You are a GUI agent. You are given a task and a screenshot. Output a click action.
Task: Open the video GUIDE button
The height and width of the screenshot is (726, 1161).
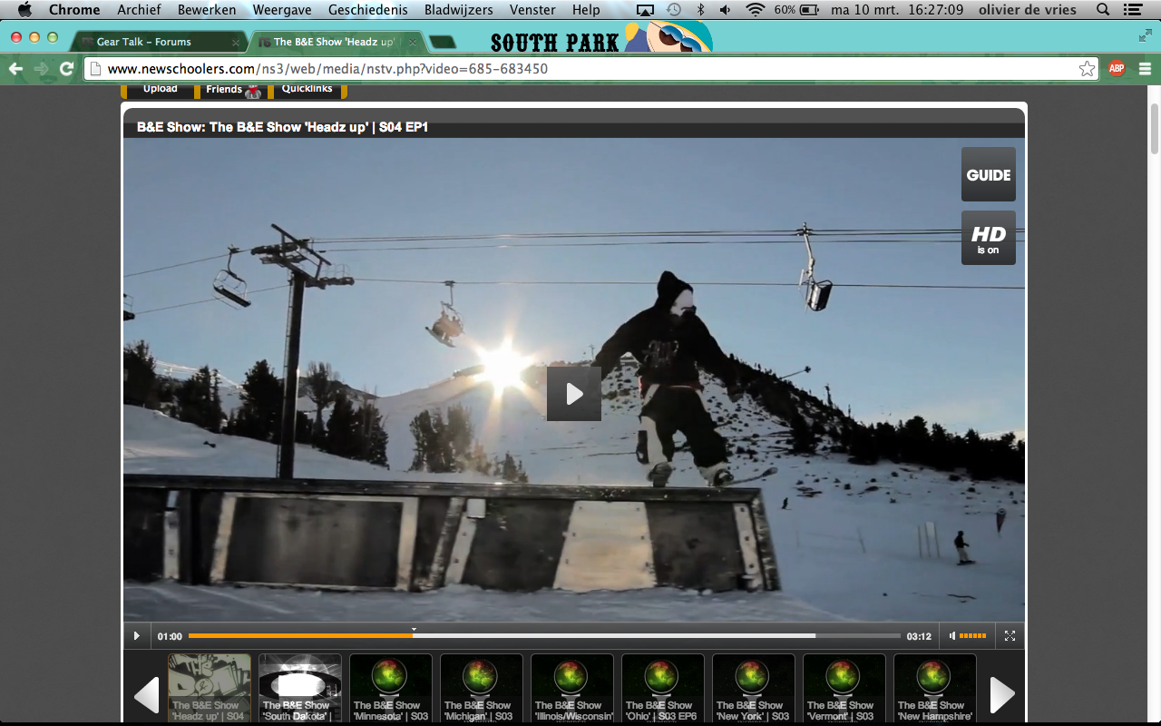click(988, 174)
